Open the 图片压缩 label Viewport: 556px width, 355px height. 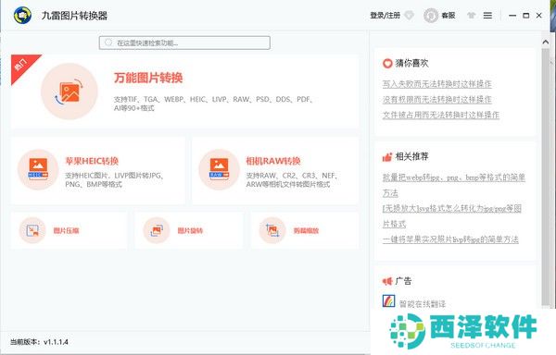pyautogui.click(x=66, y=231)
